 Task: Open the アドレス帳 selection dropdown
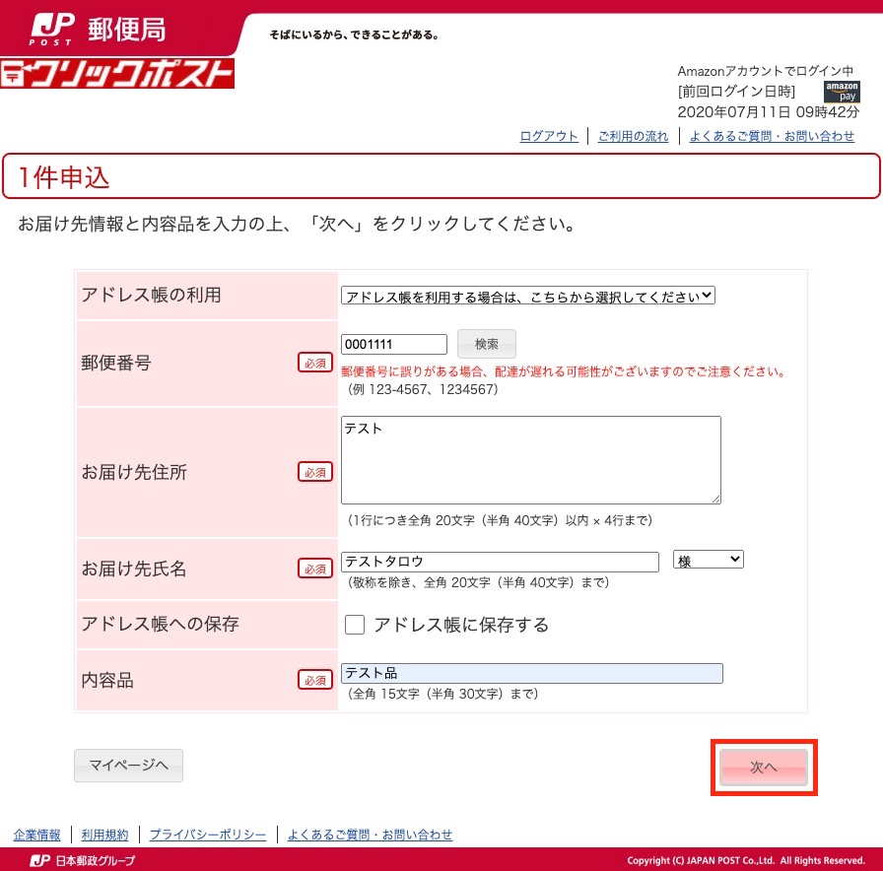pos(529,295)
